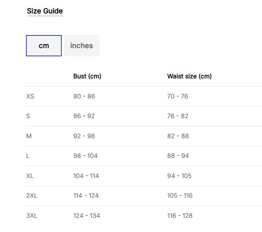This screenshot has width=262, height=232.
Task: Click the 92 - 98 bust measurement
Action: (84, 136)
